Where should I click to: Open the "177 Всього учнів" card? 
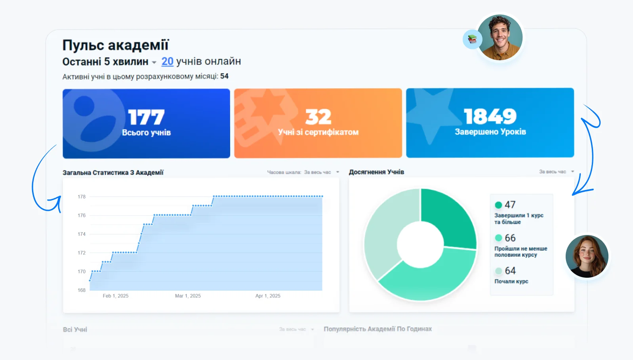point(146,123)
